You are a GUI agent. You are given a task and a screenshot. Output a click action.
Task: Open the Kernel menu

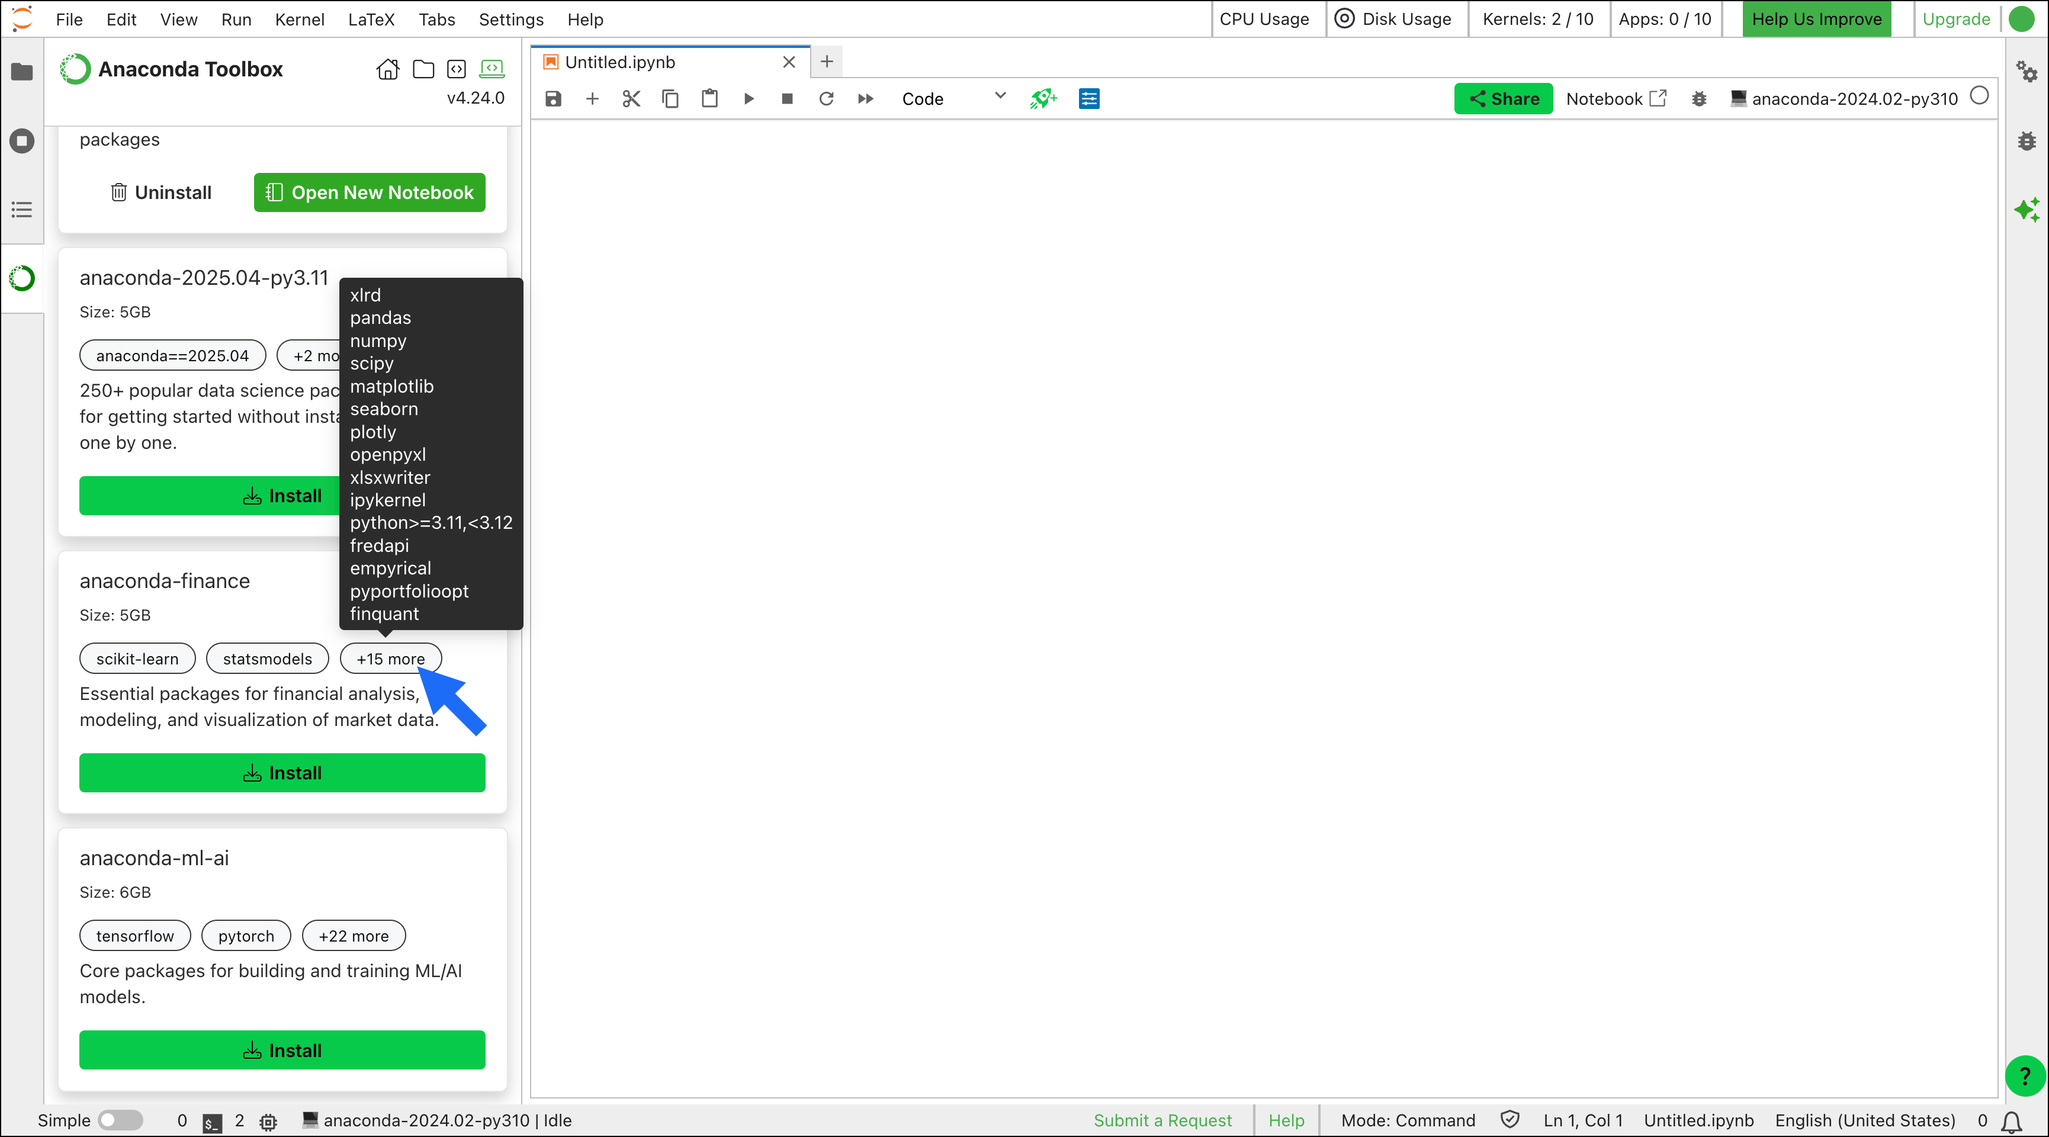point(299,19)
